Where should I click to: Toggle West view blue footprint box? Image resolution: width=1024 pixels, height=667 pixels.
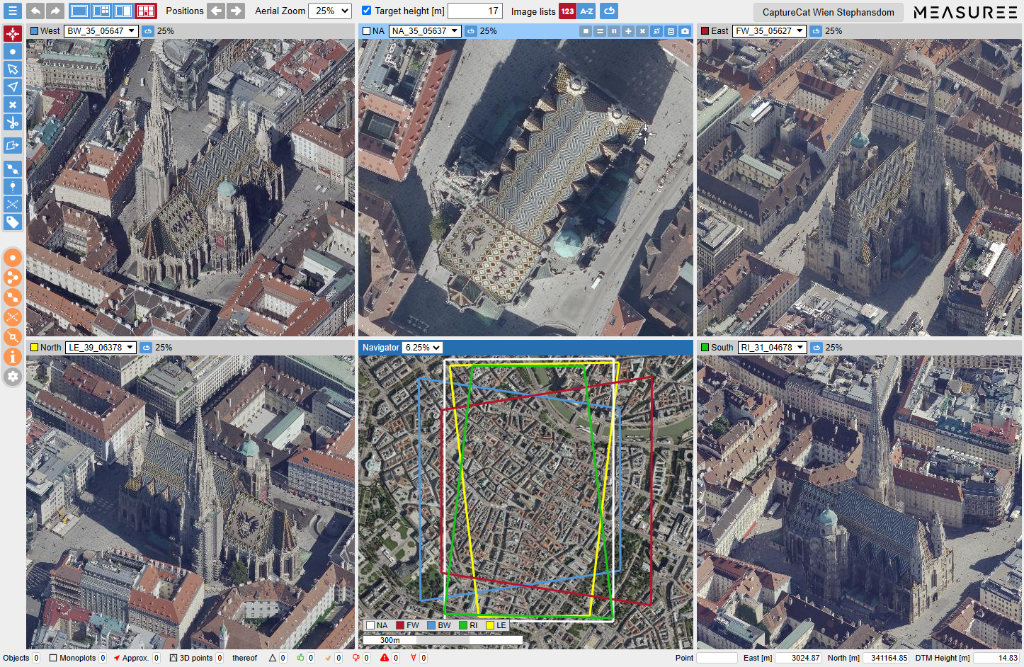pyautogui.click(x=34, y=31)
